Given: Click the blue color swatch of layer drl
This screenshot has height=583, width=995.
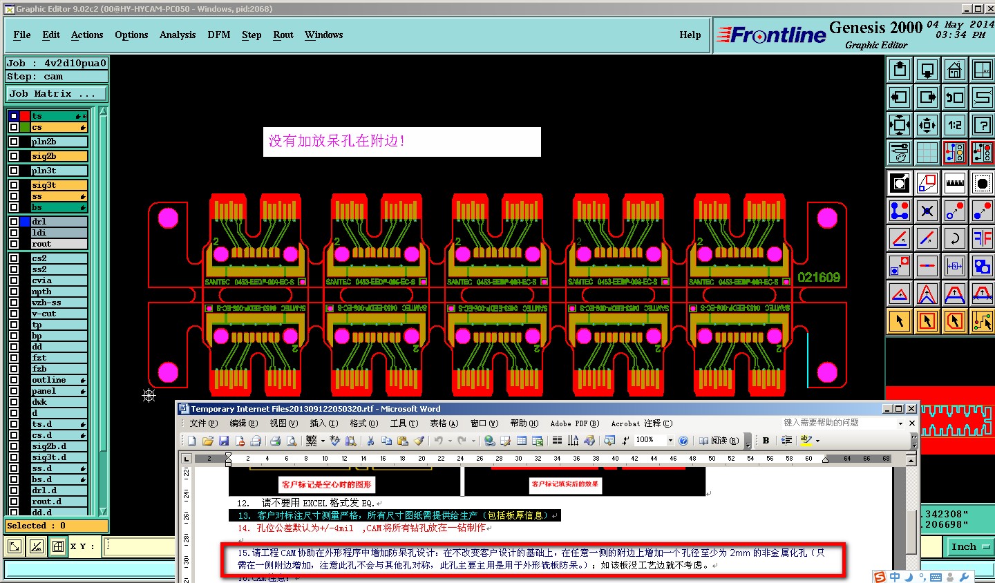Looking at the screenshot, I should pyautogui.click(x=25, y=222).
